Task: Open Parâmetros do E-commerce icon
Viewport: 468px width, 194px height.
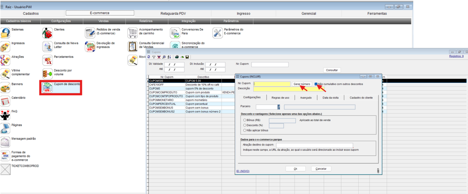Action: click(217, 33)
